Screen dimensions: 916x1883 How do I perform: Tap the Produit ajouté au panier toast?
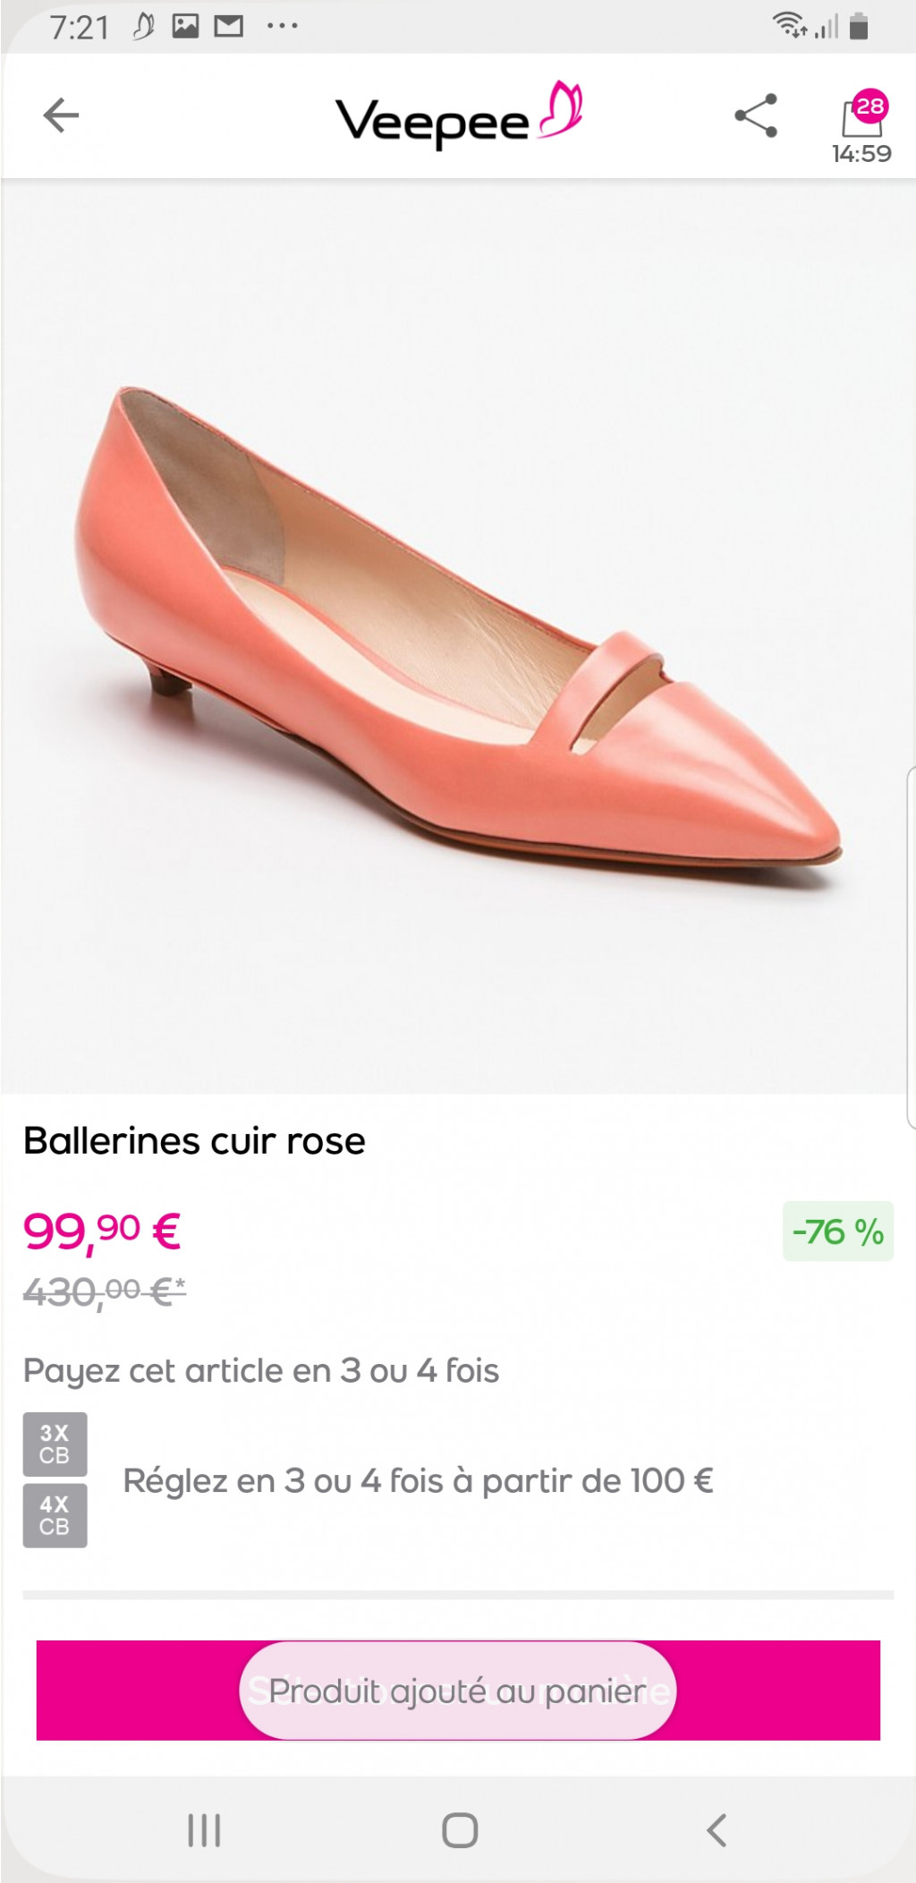pos(457,1690)
